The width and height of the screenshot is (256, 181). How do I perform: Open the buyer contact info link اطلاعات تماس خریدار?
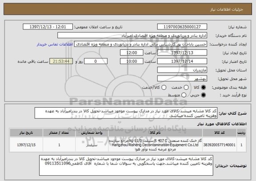55,44
